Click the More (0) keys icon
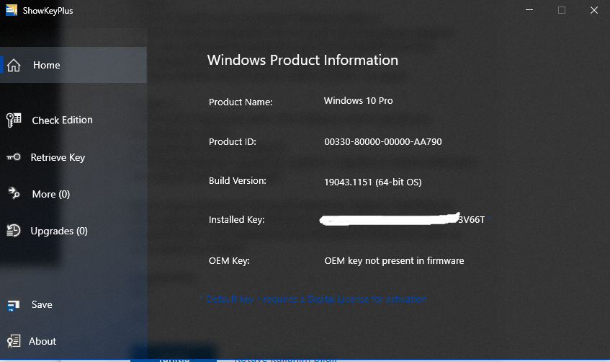Viewport: 610px width, 362px height. tap(14, 193)
